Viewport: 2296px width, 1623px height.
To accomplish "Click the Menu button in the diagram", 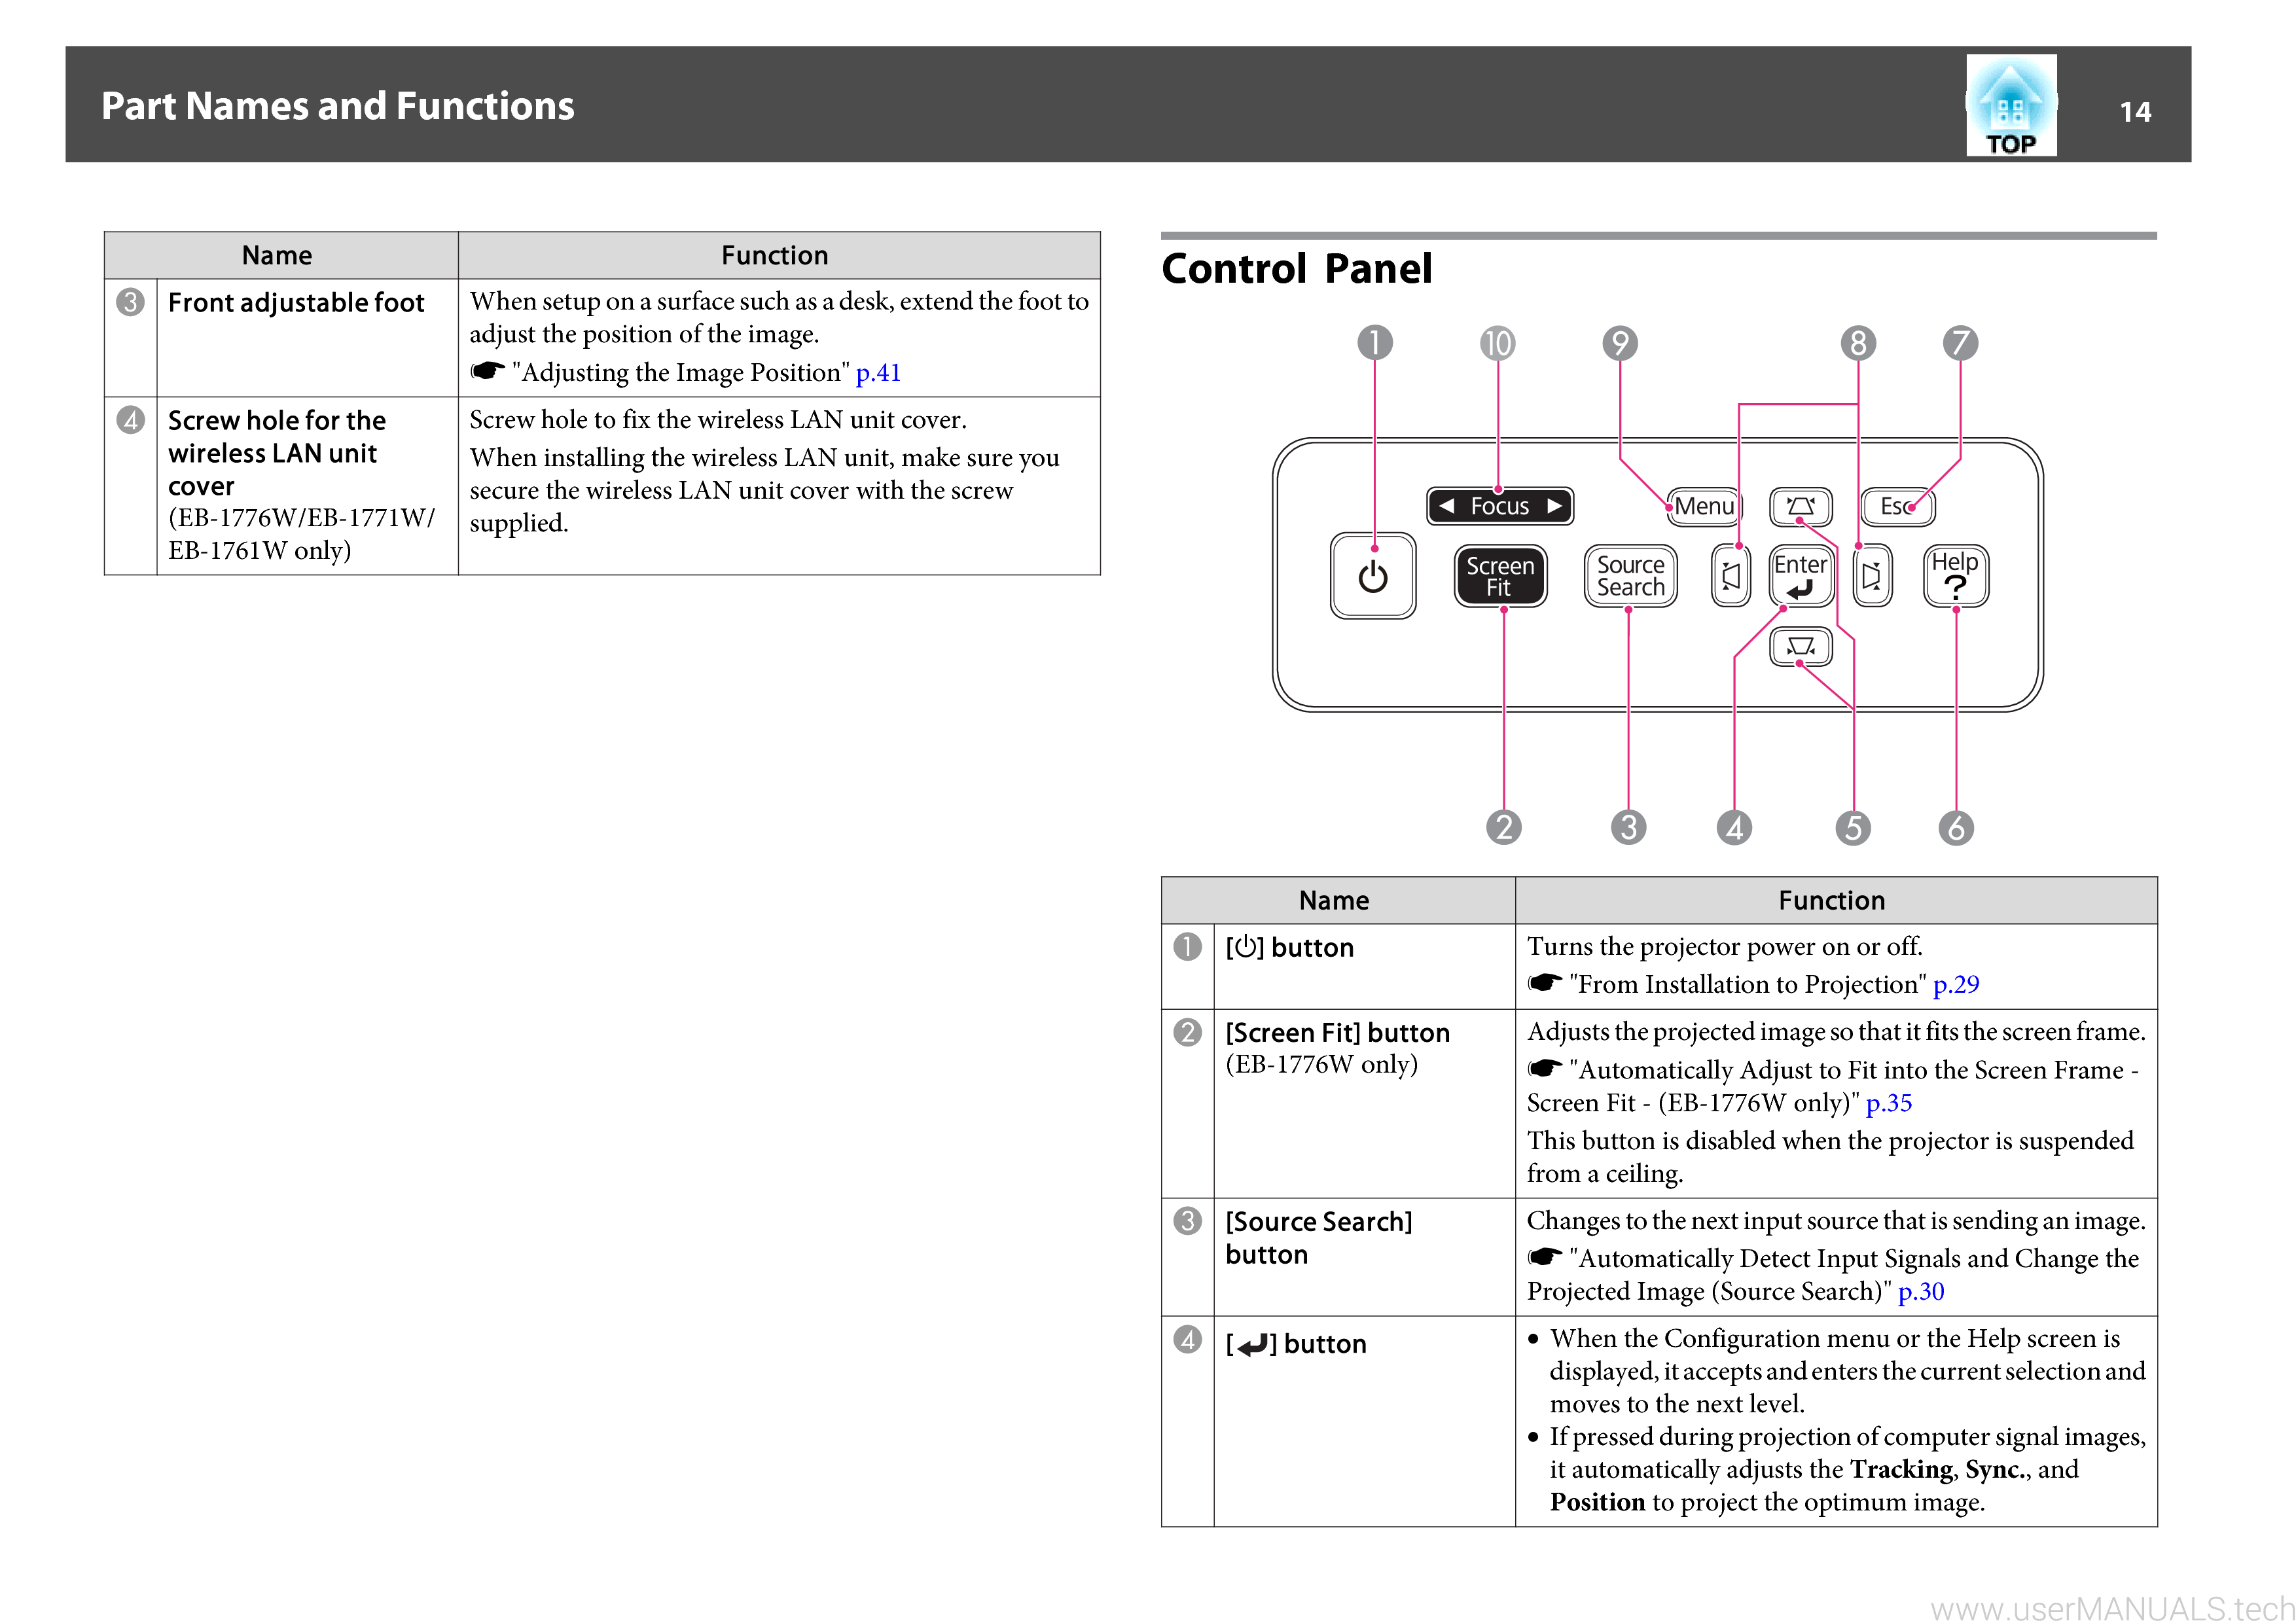I will click(1705, 506).
